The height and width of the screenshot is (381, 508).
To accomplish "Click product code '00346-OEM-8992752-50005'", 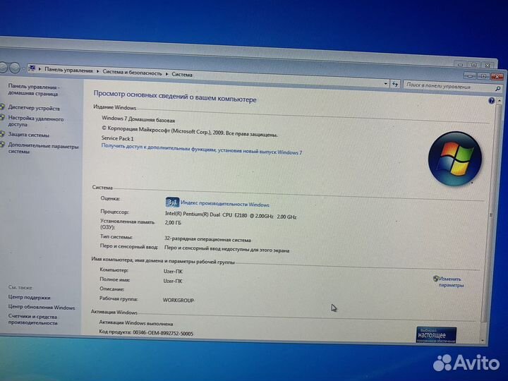I will (x=163, y=333).
